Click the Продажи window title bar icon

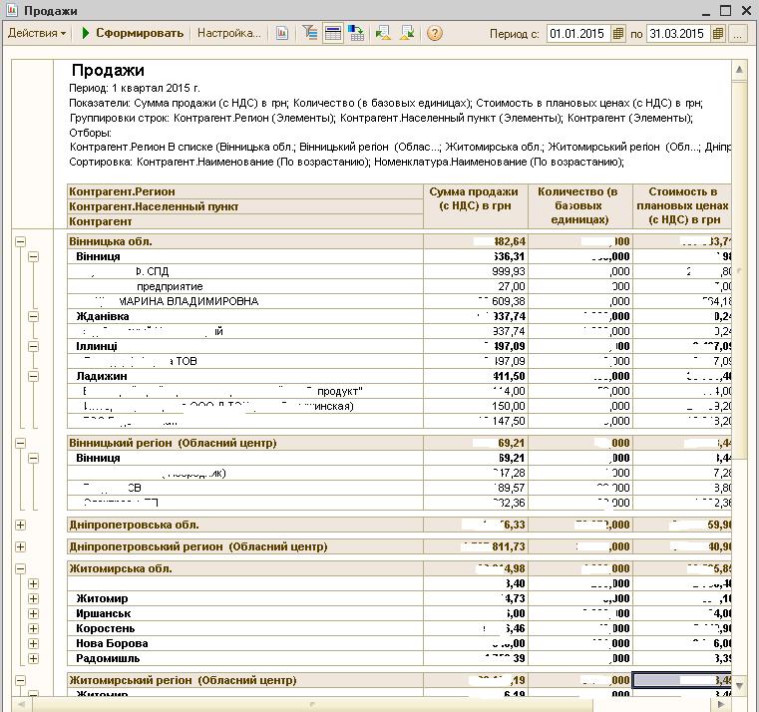pos(12,10)
